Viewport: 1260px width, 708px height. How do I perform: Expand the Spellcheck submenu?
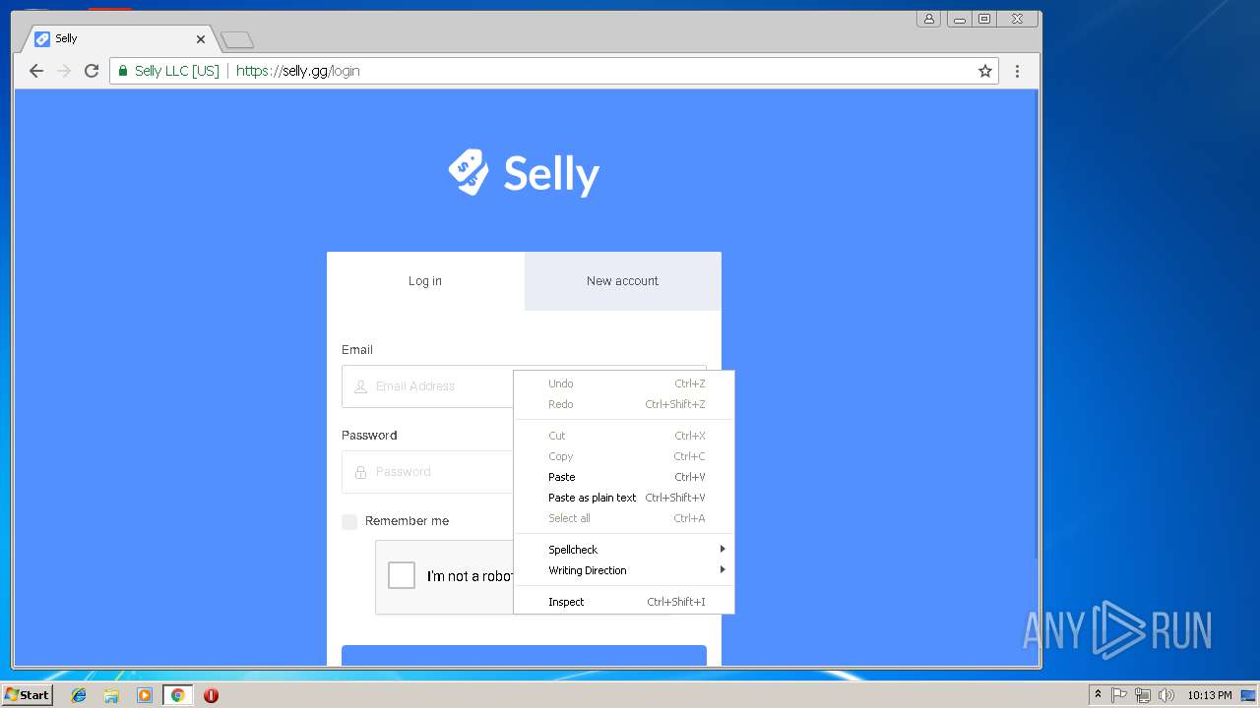point(624,550)
